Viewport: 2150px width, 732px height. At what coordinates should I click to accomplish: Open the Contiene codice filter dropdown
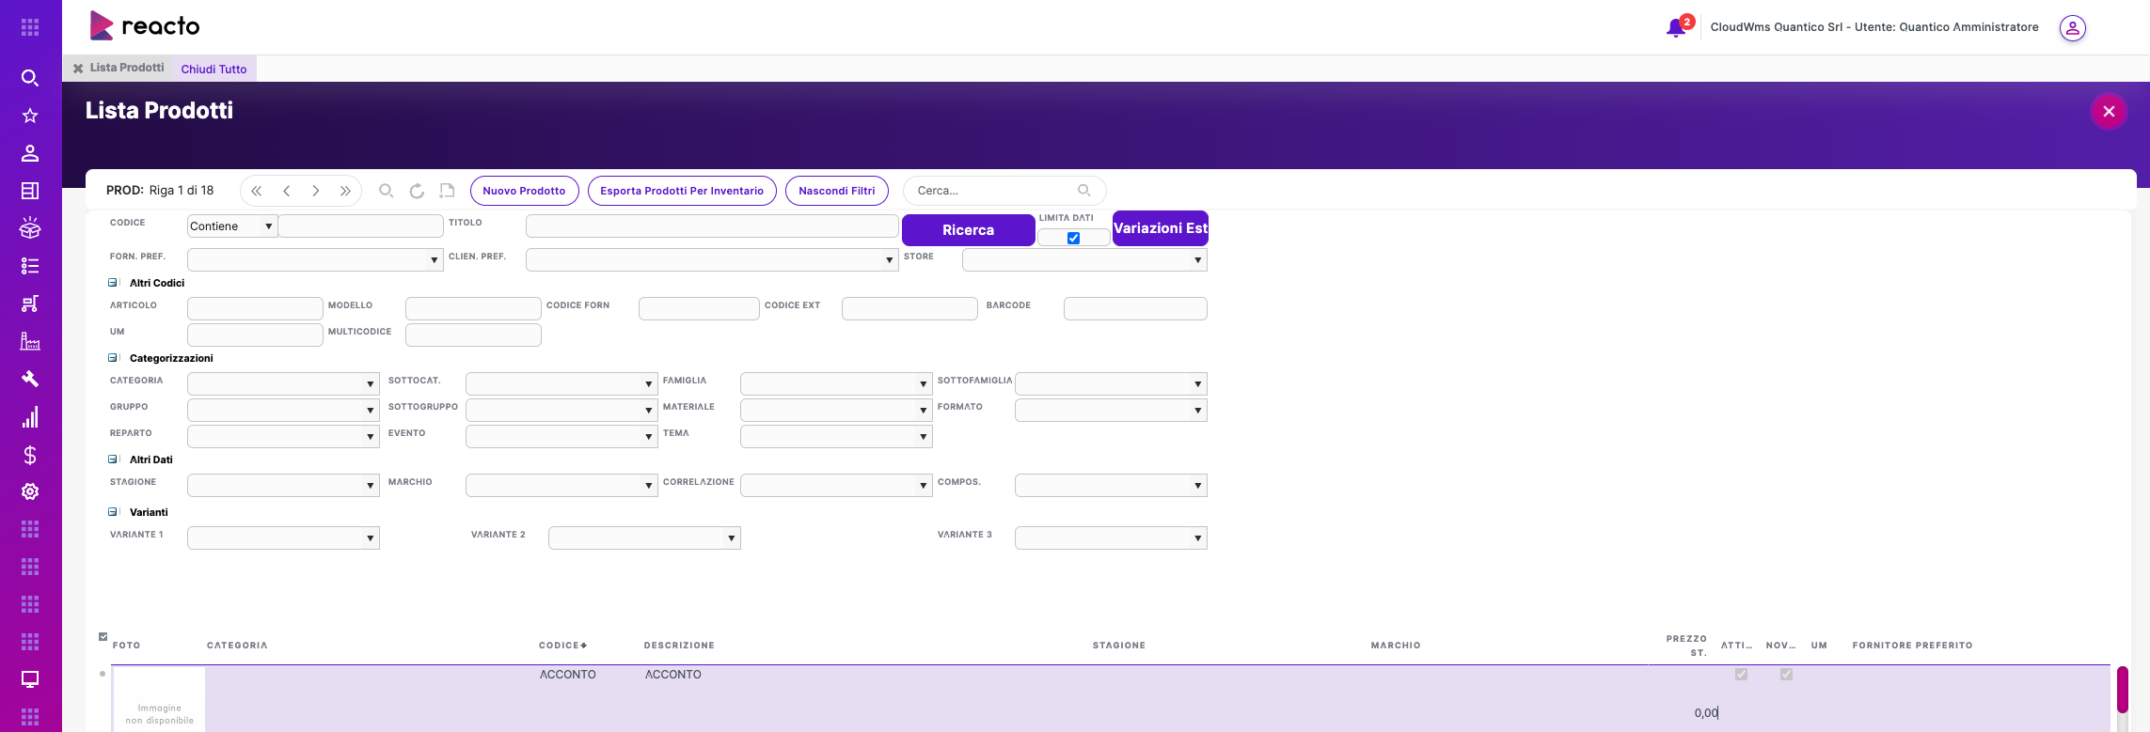click(231, 226)
